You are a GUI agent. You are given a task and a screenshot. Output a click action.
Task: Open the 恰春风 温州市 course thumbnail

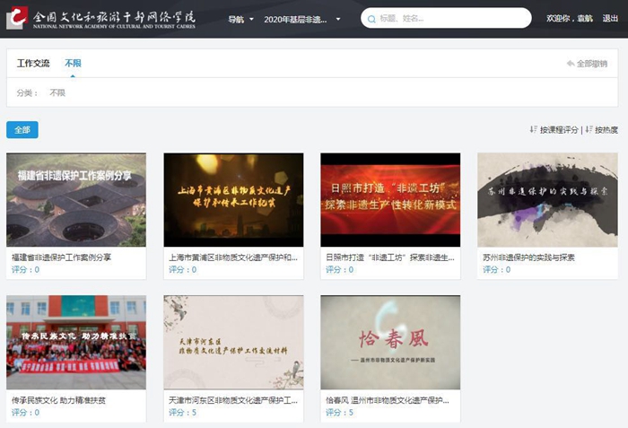[x=390, y=342]
